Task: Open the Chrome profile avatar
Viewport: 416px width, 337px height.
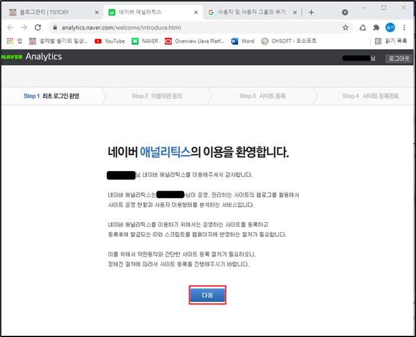Action: (390, 28)
